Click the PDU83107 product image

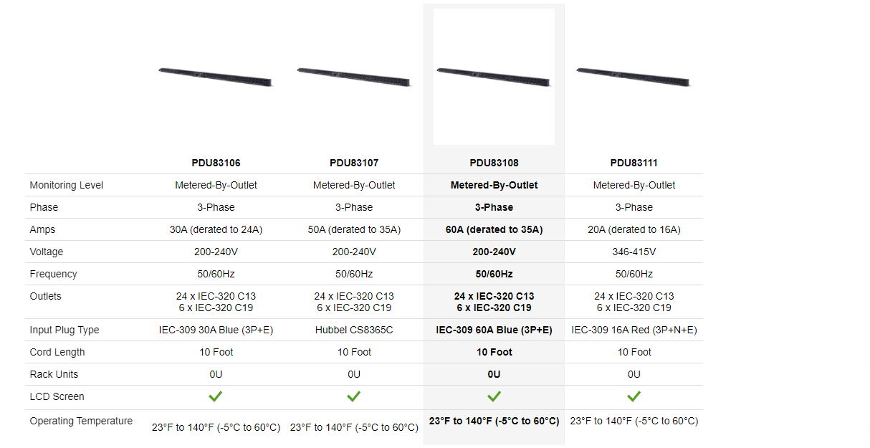tap(354, 76)
